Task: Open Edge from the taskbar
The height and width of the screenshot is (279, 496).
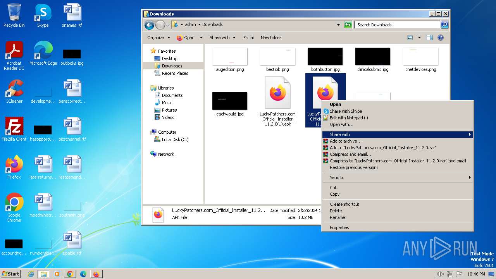Action: 83,274
